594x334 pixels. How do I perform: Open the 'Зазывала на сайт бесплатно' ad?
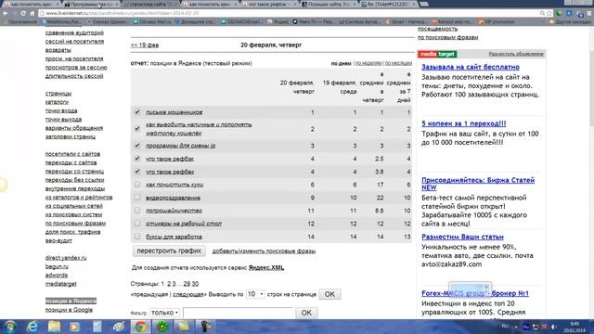pyautogui.click(x=471, y=67)
